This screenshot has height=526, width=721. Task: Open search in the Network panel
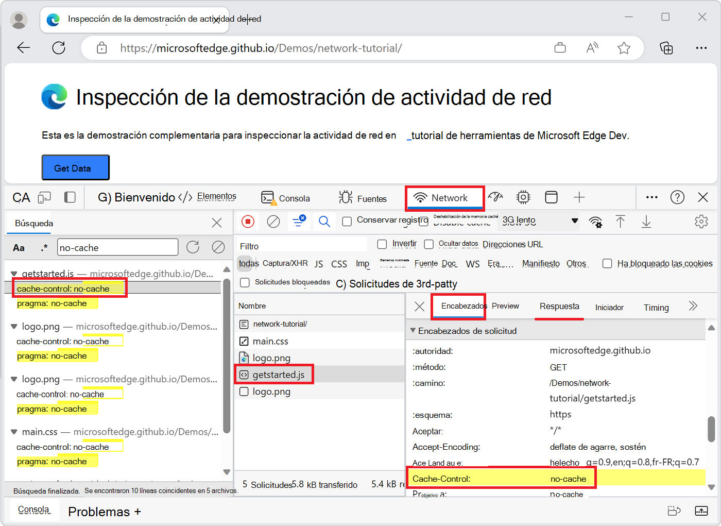(x=324, y=222)
